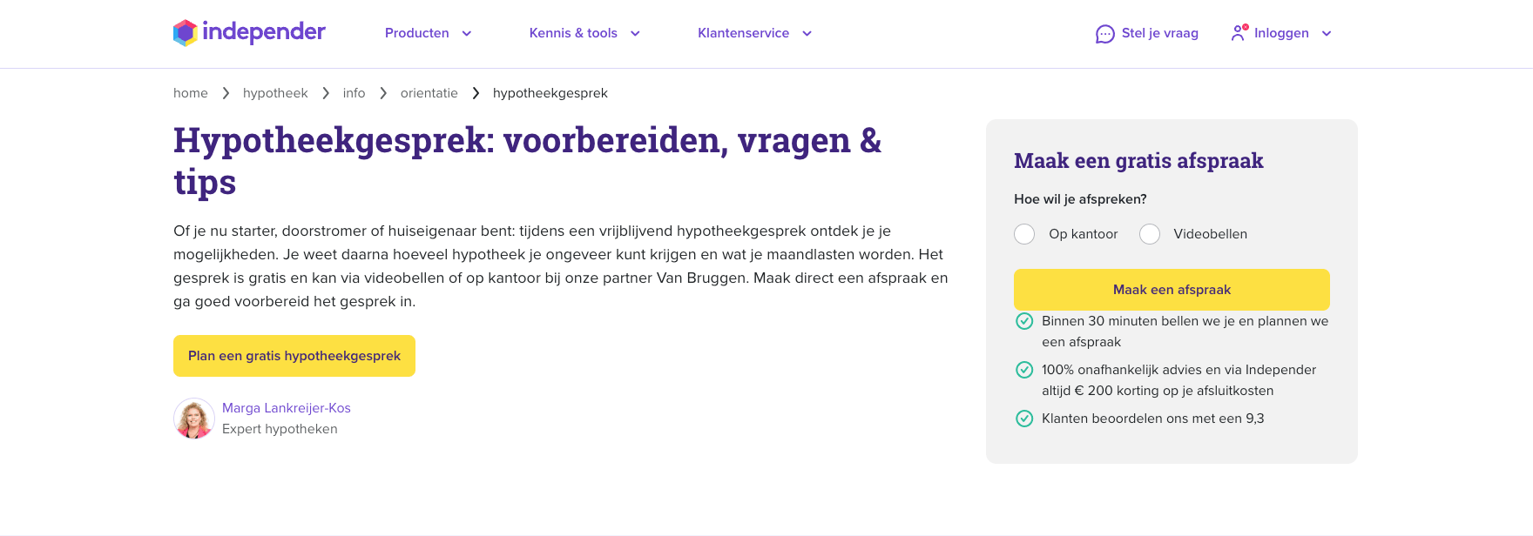Image resolution: width=1533 pixels, height=536 pixels.
Task: Open the Producten menu
Action: click(x=417, y=33)
